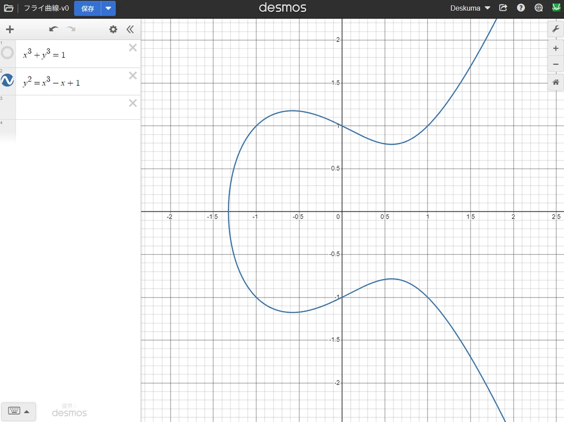Open the dropdown arrow beside 保存
The image size is (564, 422).
(109, 8)
